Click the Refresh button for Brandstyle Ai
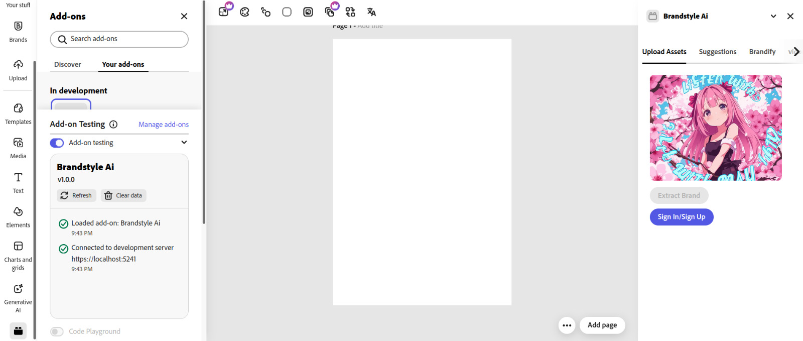 click(76, 195)
